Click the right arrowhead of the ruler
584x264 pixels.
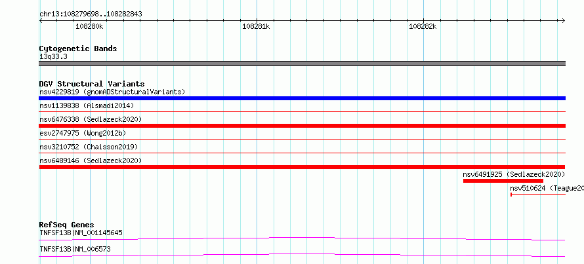tap(564, 20)
